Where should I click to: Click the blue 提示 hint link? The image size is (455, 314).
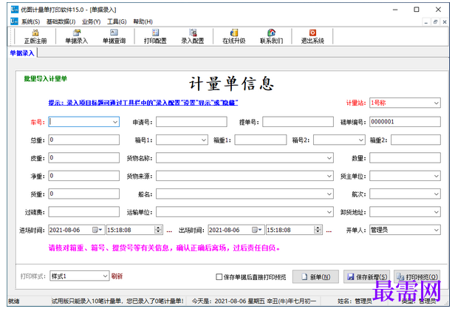click(x=143, y=103)
